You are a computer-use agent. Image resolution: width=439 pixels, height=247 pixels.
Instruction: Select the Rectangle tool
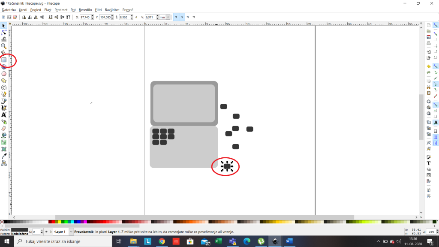coord(4,60)
